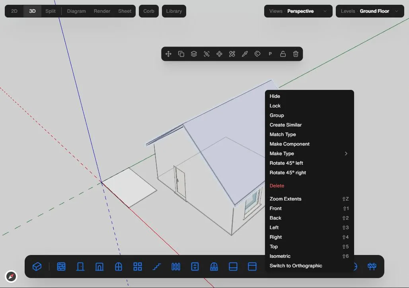Screen dimensions: 409x288
Task: Click the red Delete menu entry
Action: click(310, 186)
